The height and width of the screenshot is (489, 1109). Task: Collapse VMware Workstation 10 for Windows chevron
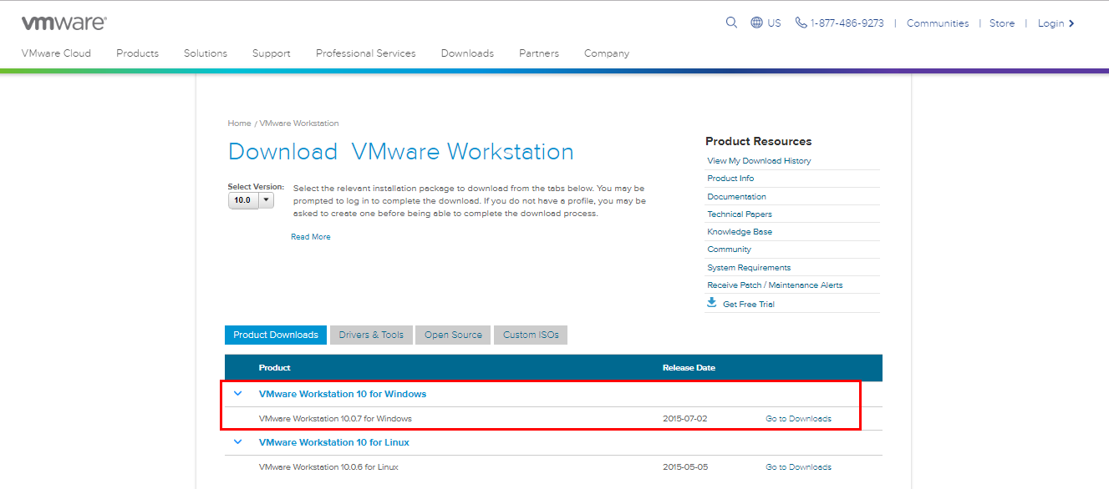point(238,394)
